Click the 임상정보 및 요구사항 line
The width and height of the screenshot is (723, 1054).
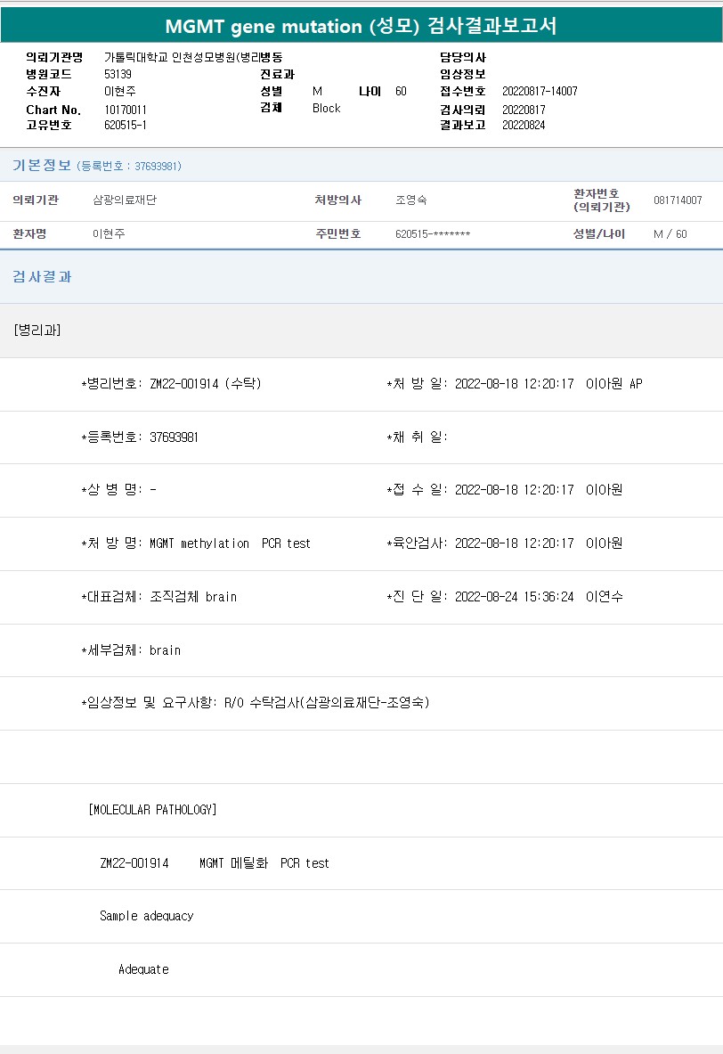coord(256,703)
